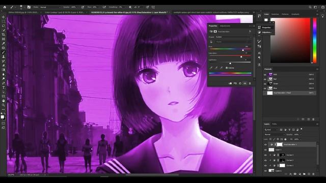View previous state in the Properties panel
Screen dimensions: 326x183
[235, 83]
